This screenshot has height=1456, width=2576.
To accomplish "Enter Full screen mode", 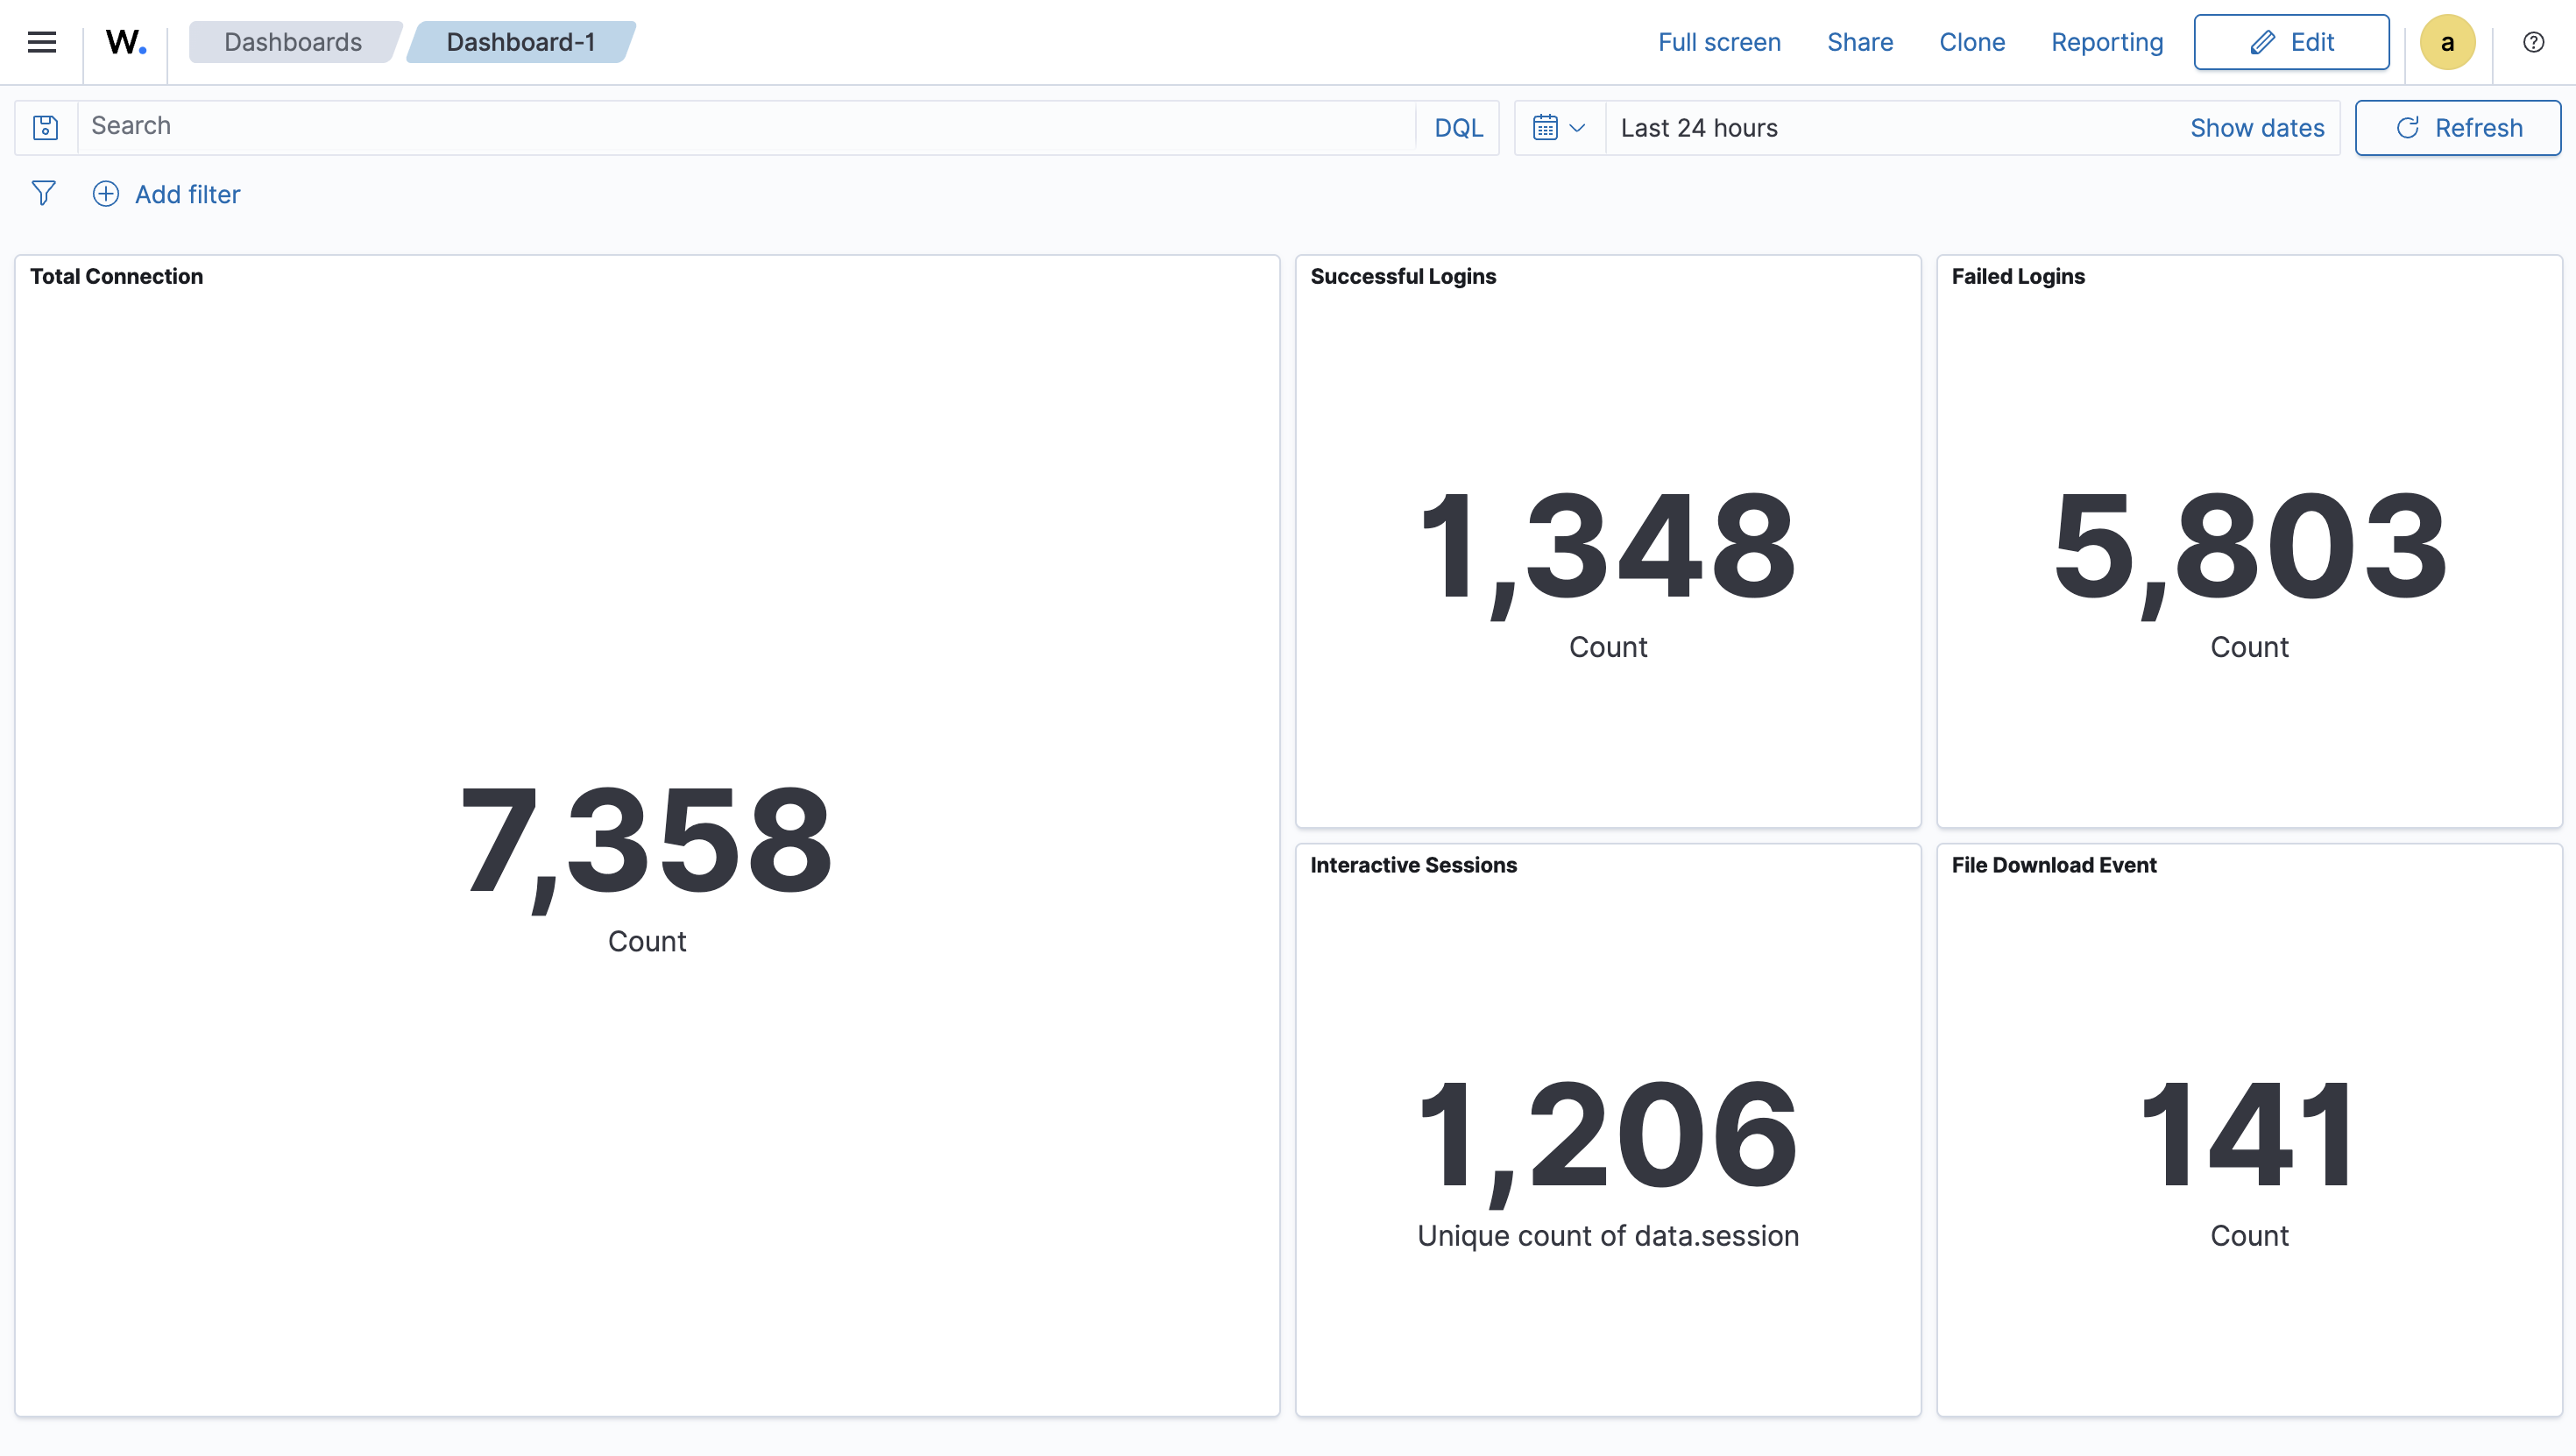I will tap(1719, 42).
